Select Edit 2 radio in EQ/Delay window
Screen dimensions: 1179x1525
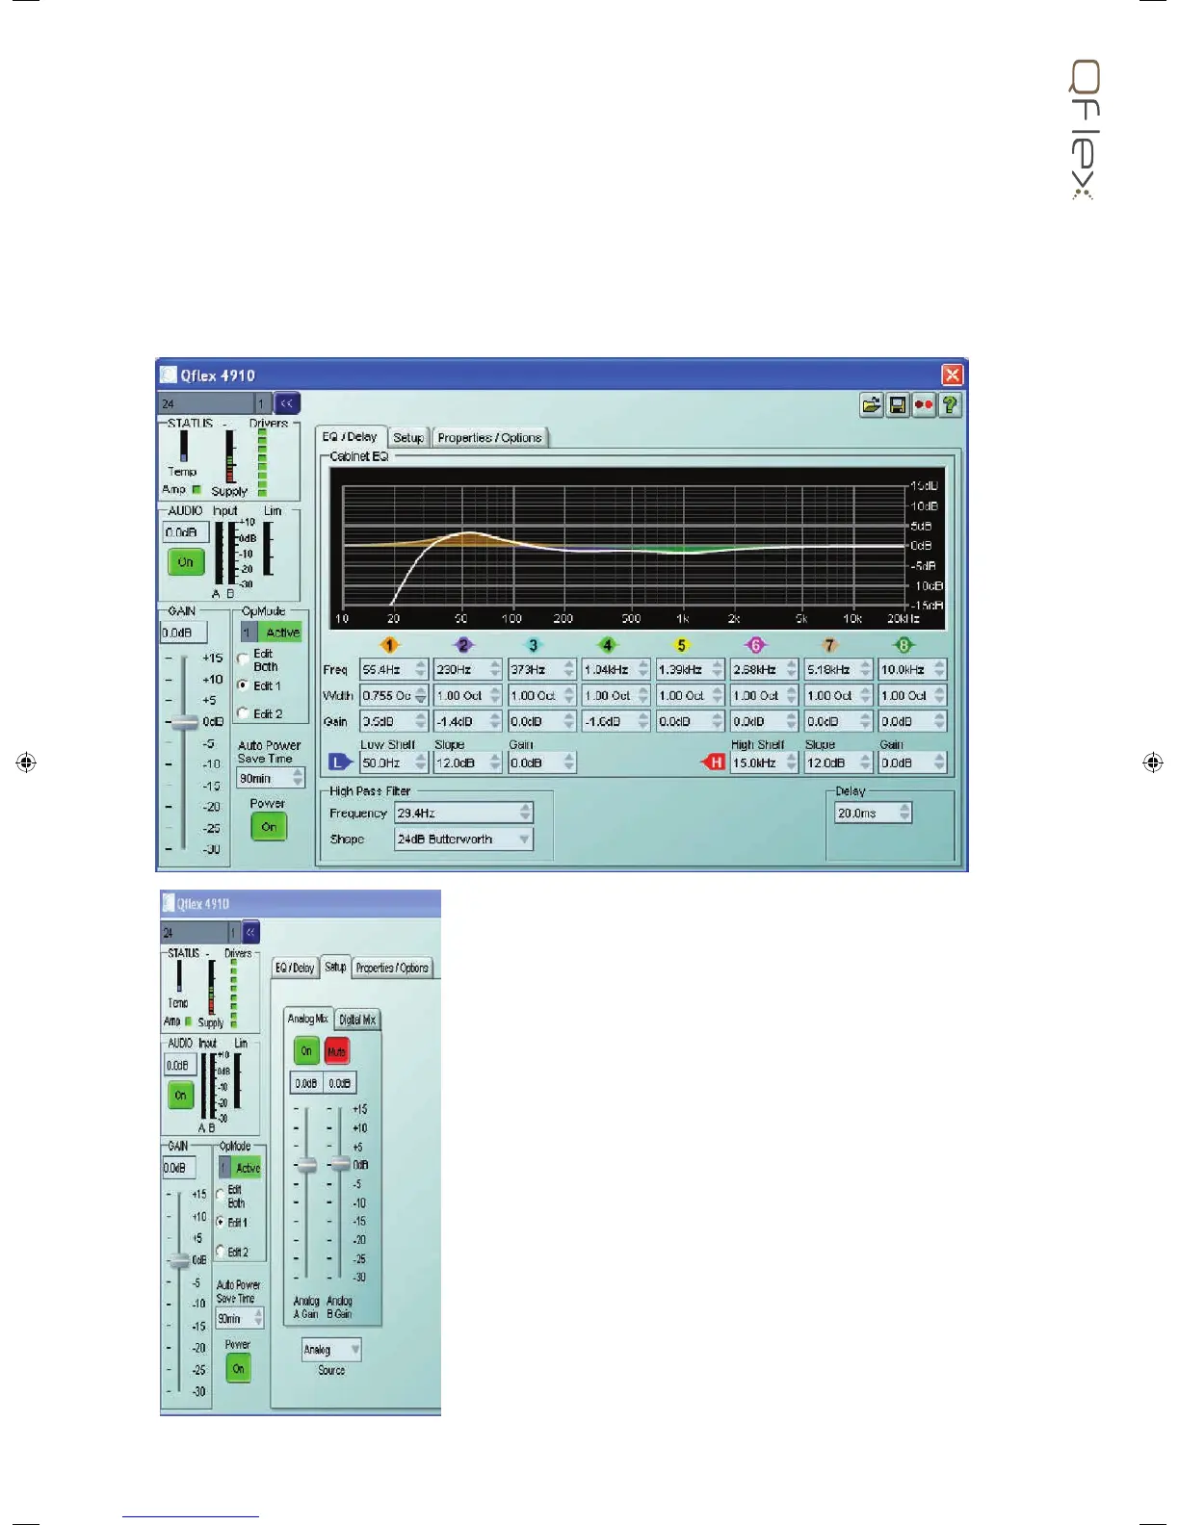tap(244, 713)
